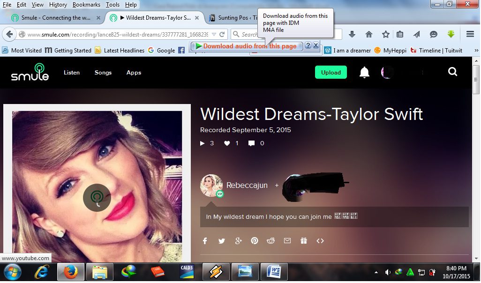Open the Smule site search magnifier

click(452, 72)
